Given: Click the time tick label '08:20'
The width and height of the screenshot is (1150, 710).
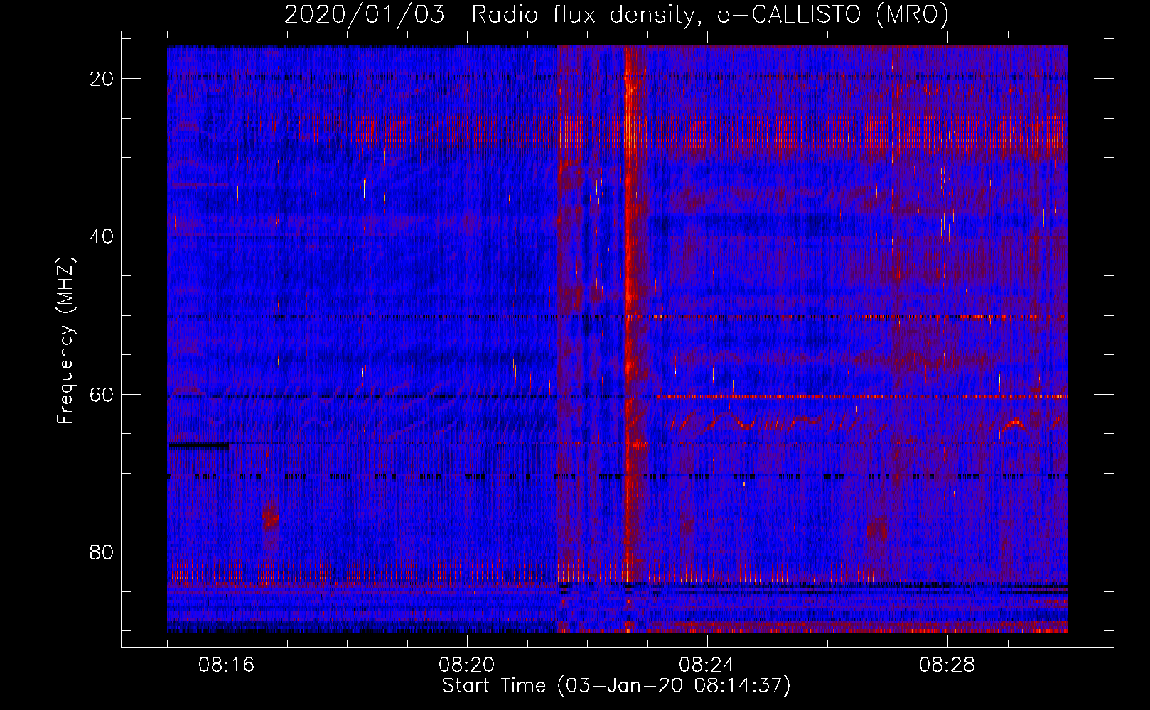Looking at the screenshot, I should (467, 665).
